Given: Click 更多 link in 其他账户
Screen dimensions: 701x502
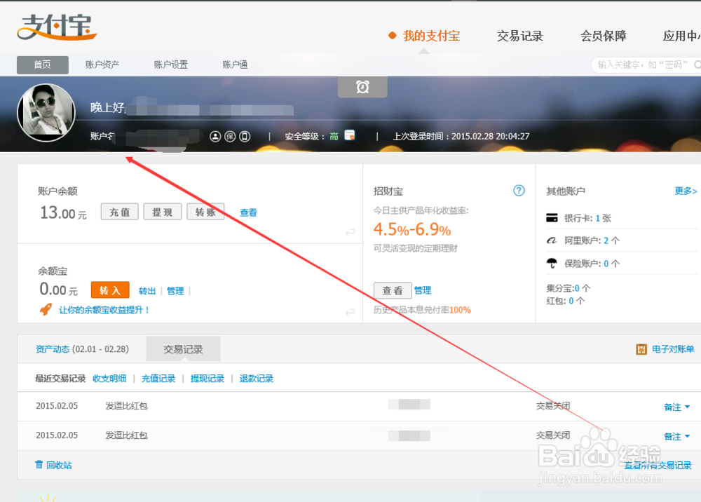Looking at the screenshot, I should (686, 191).
